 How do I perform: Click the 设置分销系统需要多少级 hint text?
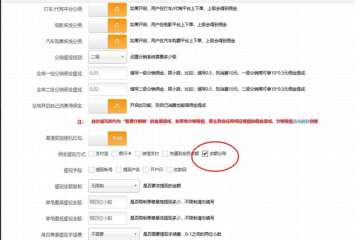point(153,57)
